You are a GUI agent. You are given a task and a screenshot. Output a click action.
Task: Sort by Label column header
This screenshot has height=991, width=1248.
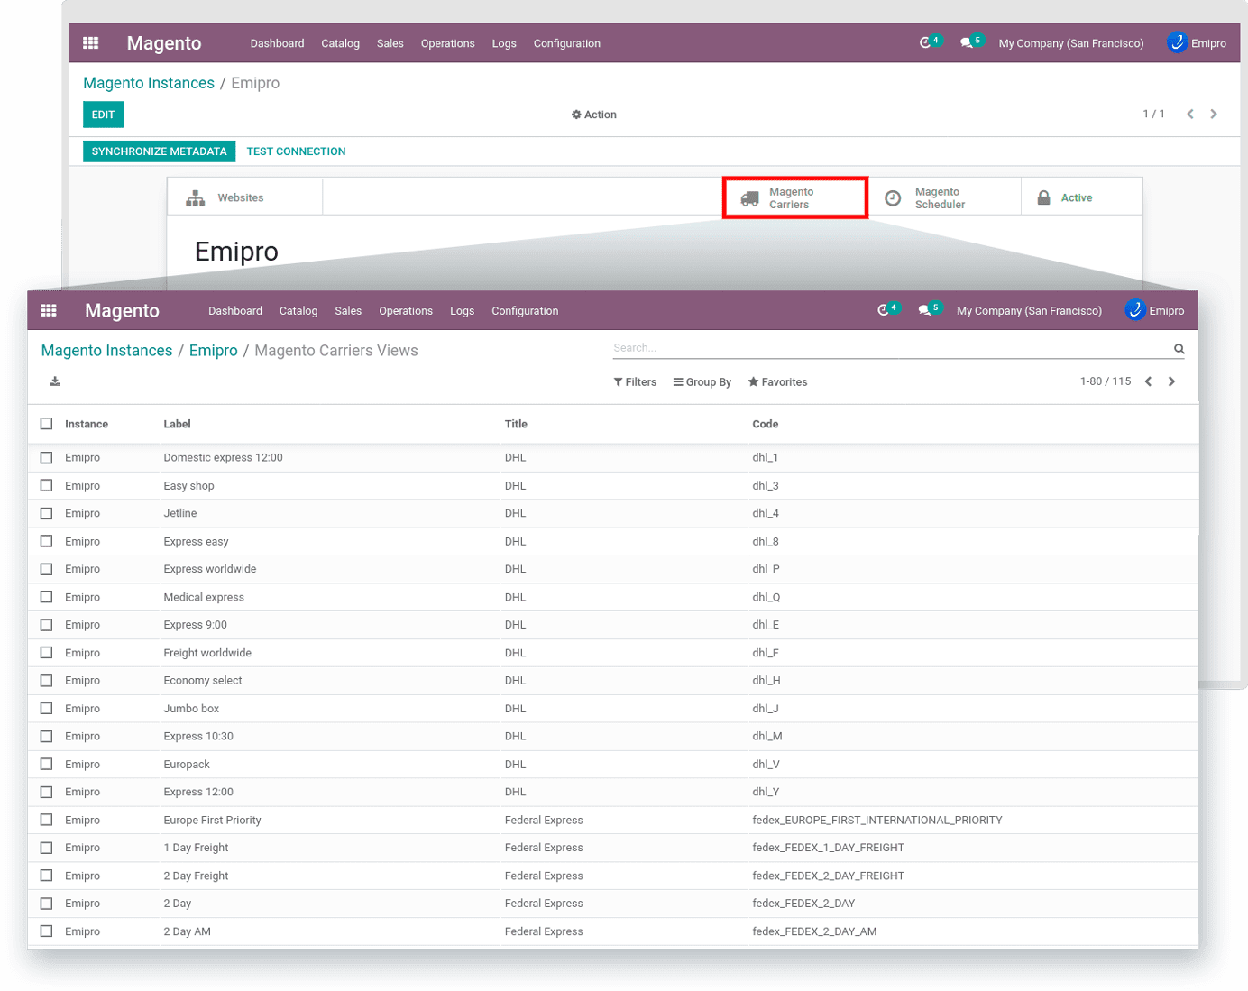(177, 424)
